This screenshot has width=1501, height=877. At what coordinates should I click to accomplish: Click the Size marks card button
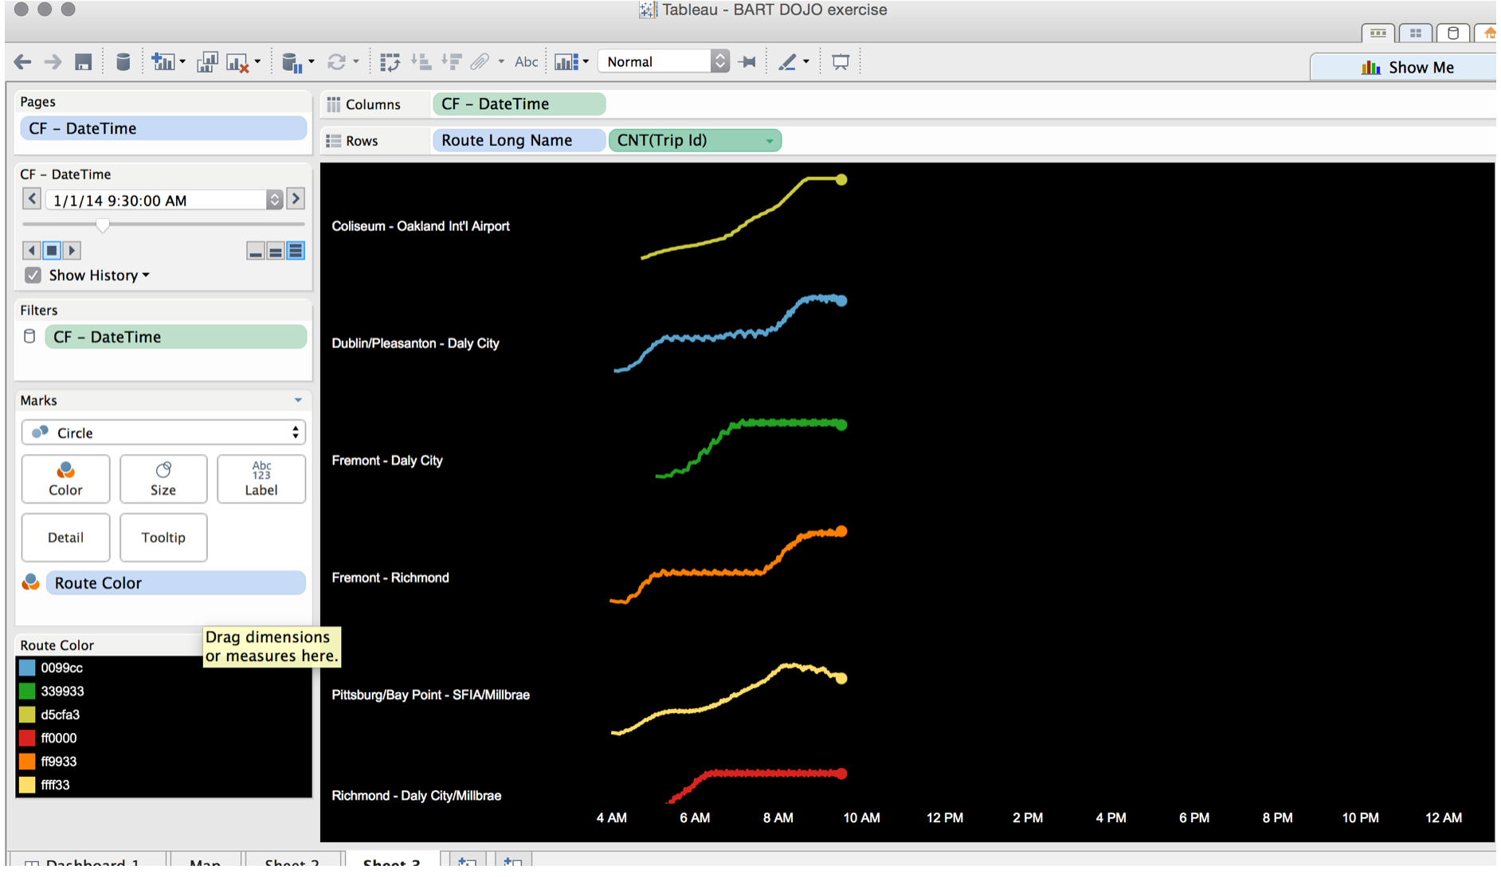tap(163, 479)
